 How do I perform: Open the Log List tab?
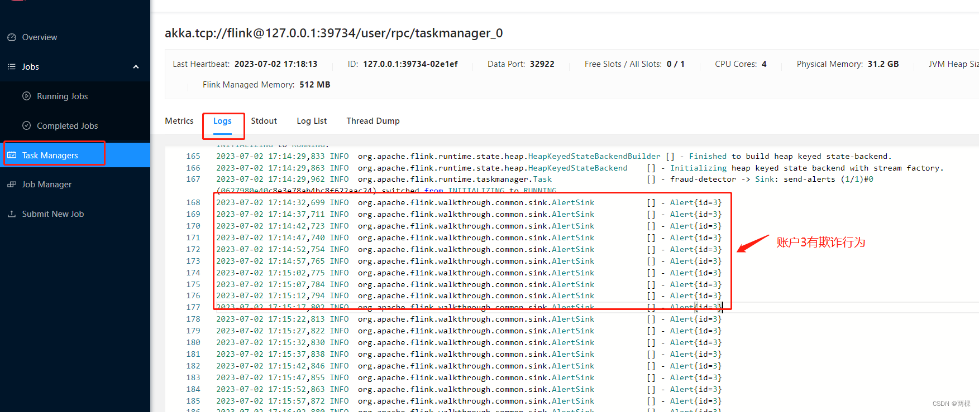312,121
